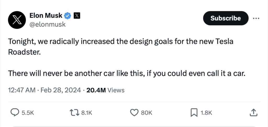Screen dimensions: 268x127
Task: Click the 80K likes count
Action: point(147,113)
